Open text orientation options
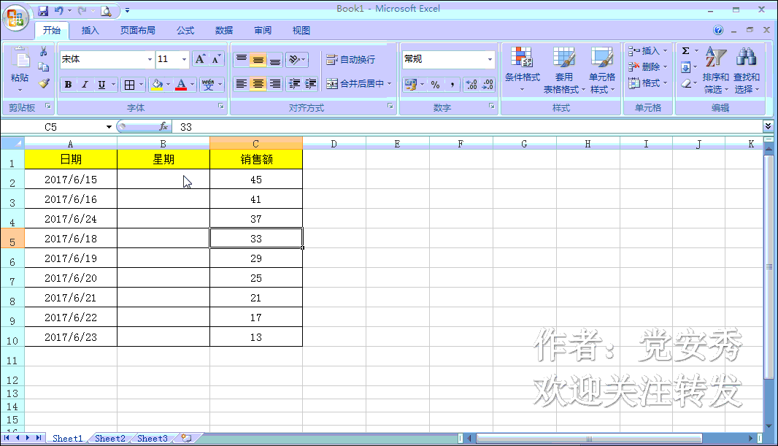The image size is (778, 446). pos(297,60)
